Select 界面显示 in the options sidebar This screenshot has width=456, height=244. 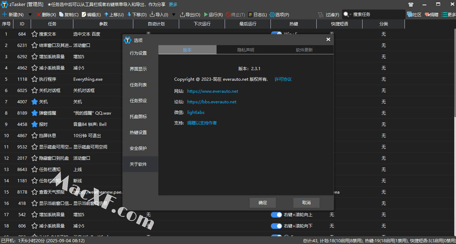(140, 69)
